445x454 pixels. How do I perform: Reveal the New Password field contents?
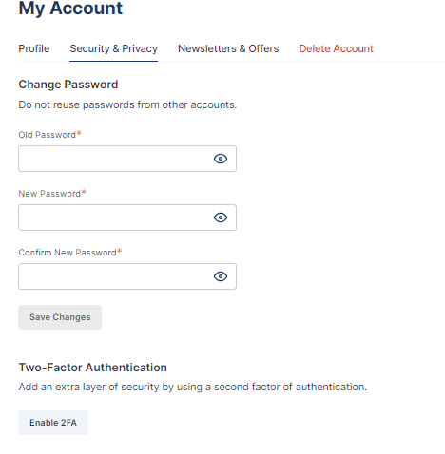(221, 218)
